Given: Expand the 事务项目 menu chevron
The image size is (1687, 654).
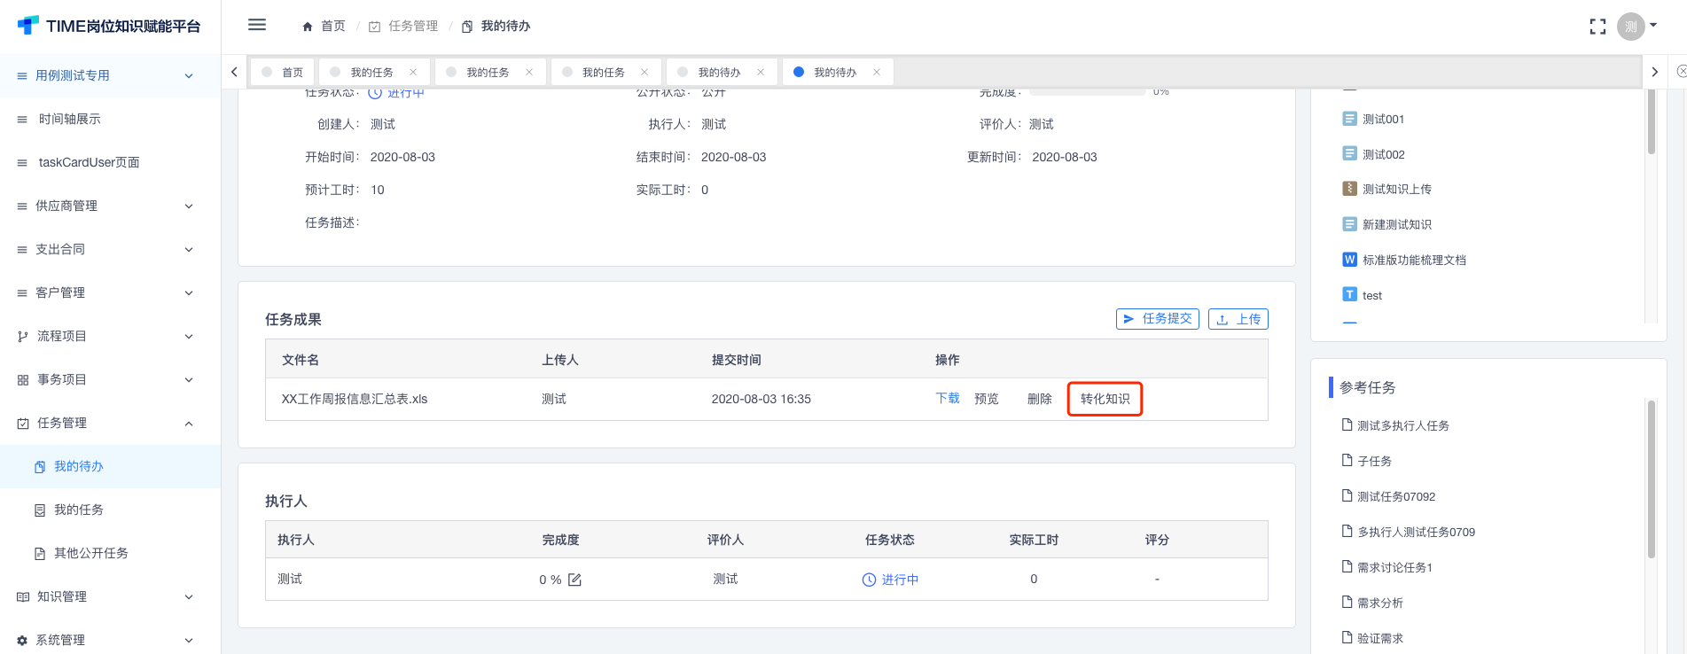Looking at the screenshot, I should tap(189, 380).
